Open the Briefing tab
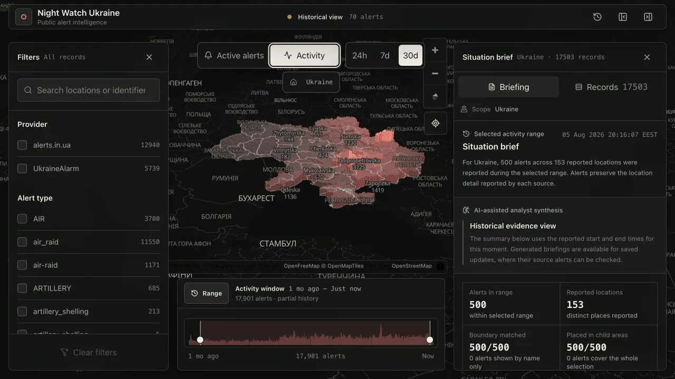The height and width of the screenshot is (379, 675). pos(508,87)
